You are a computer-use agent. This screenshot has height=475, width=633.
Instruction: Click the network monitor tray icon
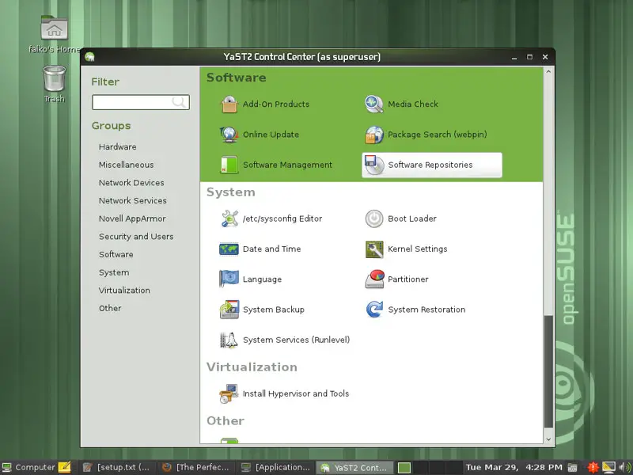(608, 467)
